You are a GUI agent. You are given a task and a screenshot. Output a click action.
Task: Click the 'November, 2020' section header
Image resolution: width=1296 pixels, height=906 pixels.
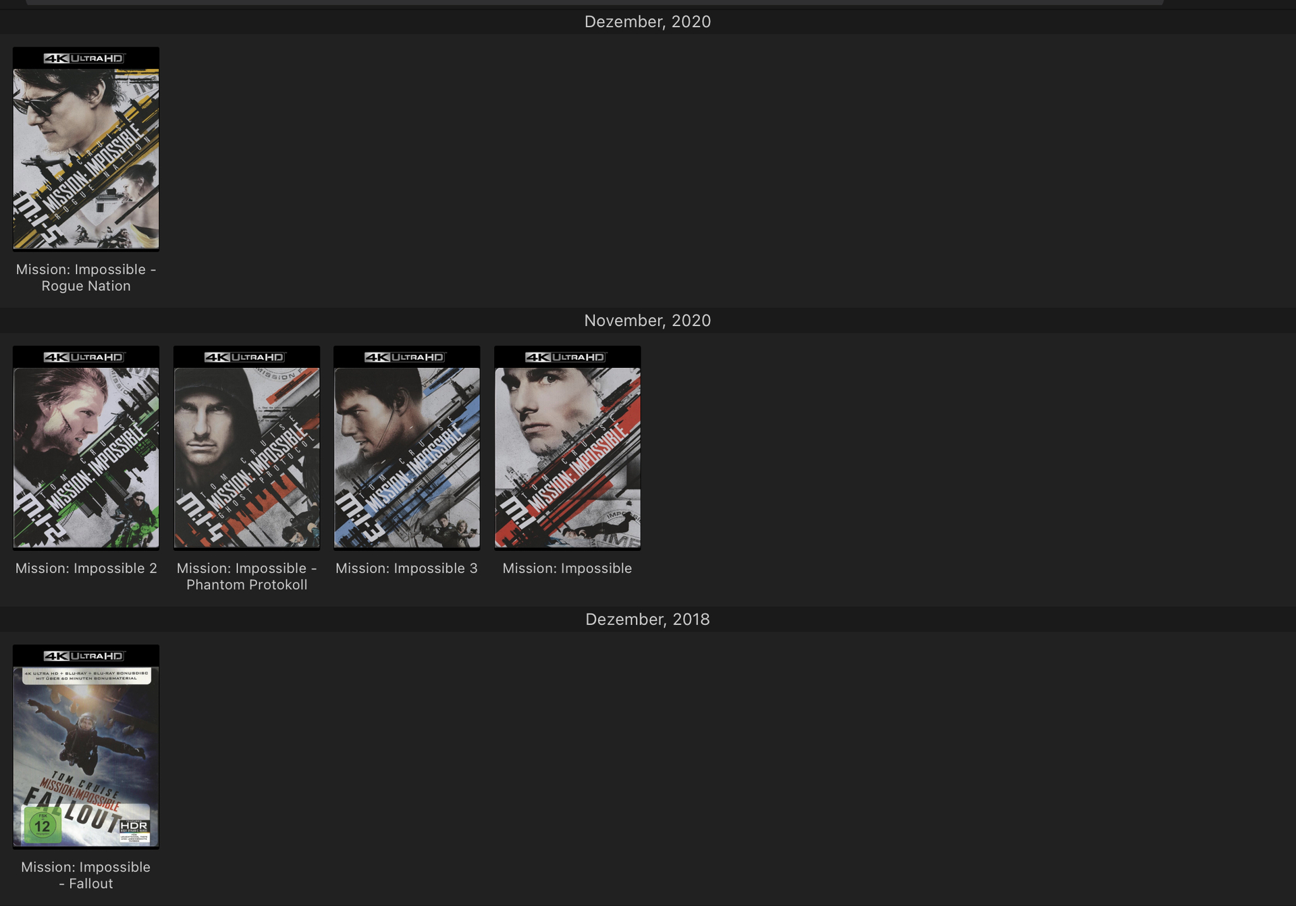coord(648,321)
